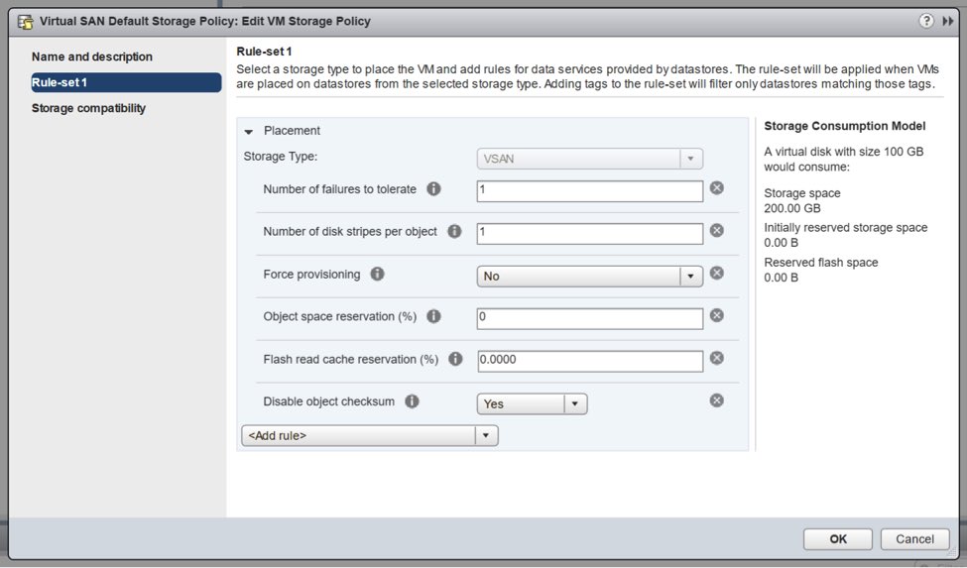Show info for Number of failures to tolerate
The image size is (967, 568).
[x=433, y=188]
